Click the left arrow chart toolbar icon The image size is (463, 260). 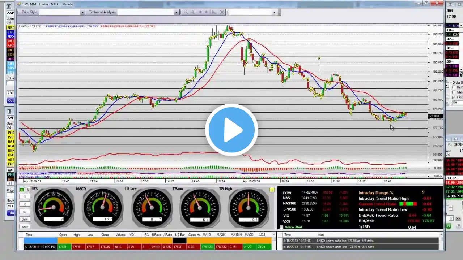click(x=200, y=12)
